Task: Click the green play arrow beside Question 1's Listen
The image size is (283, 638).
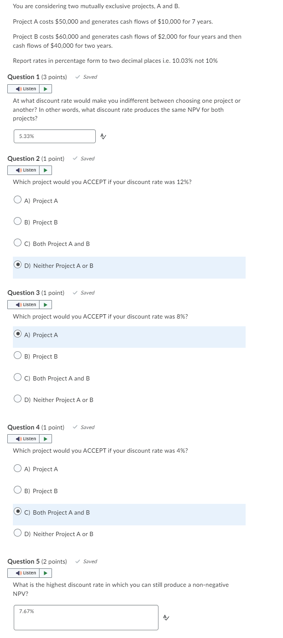Action: pos(46,89)
